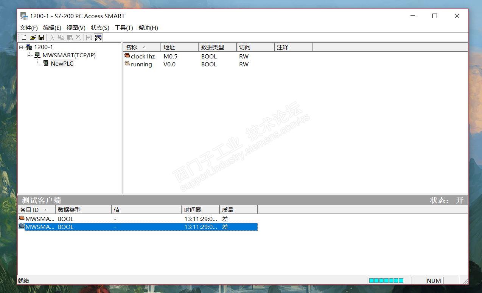Toggle the test client status toolbar icon
Screen dimensions: 482x293
click(98, 37)
